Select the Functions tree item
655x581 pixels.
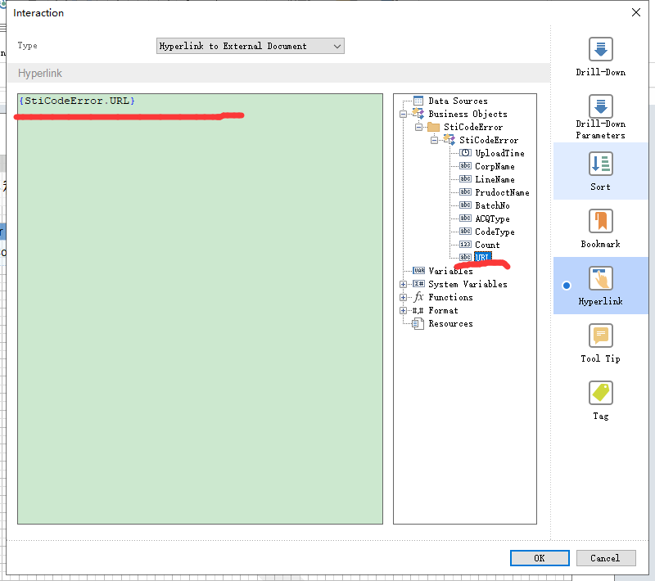(x=450, y=298)
